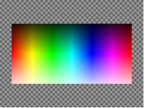Click the pure red at gradient's right edge
The width and height of the screenshot is (144, 108).
[x=130, y=54]
